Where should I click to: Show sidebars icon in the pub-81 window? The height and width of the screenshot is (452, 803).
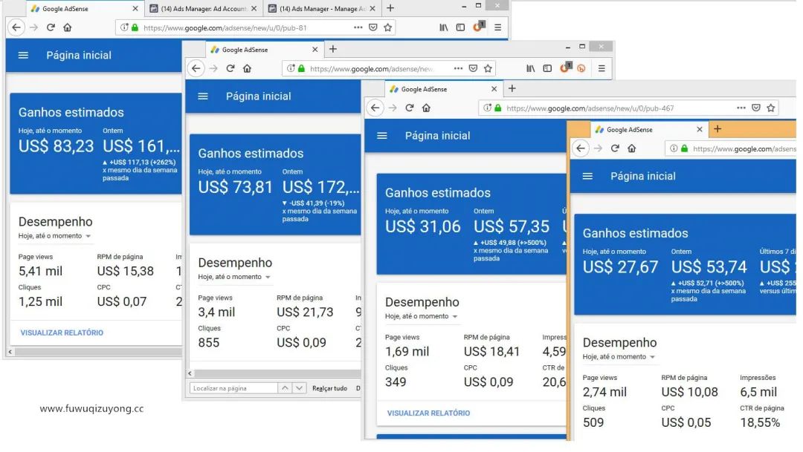tap(460, 27)
